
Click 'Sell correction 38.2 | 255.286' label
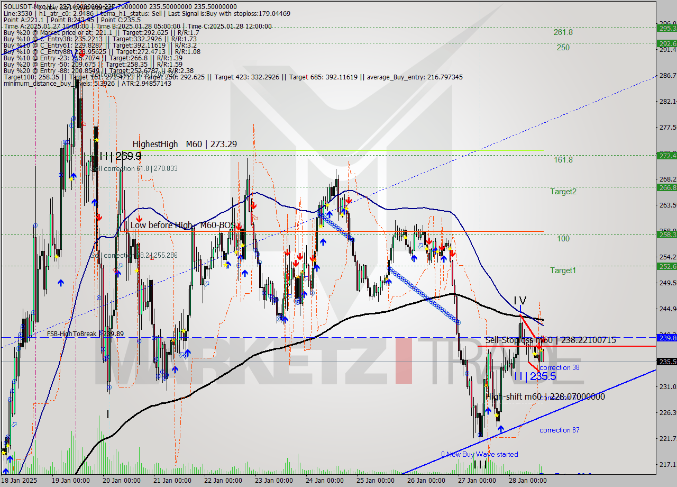tap(134, 255)
